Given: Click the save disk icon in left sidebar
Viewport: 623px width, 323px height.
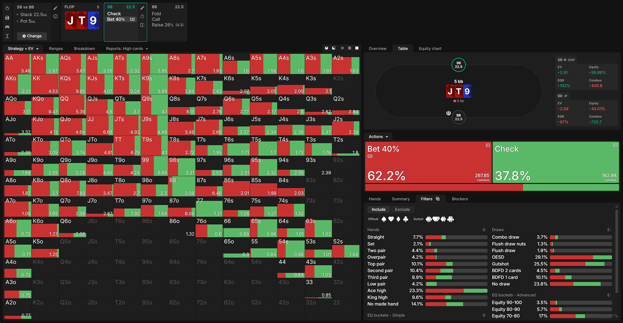Looking at the screenshot, I should click(7, 17).
